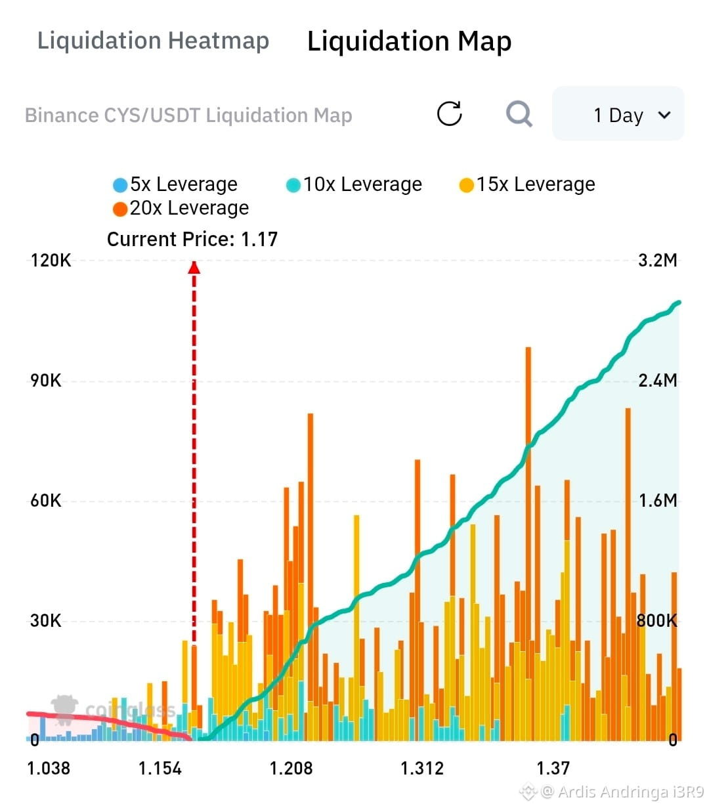Toggle the 20x Leverage legend item

click(x=181, y=208)
